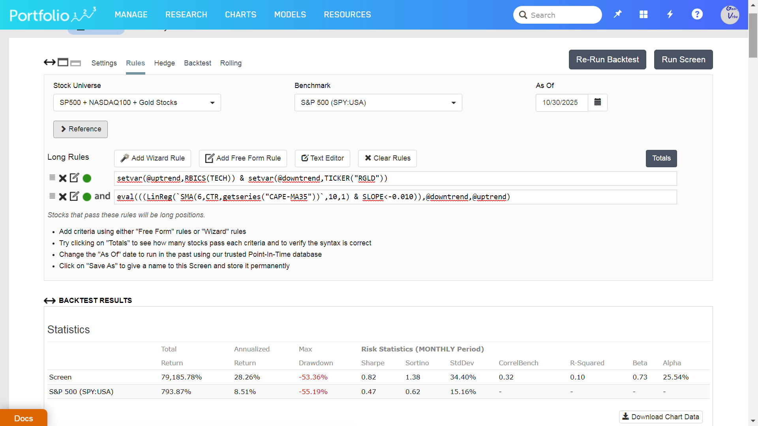Open the Benchmark dropdown

[x=378, y=103]
